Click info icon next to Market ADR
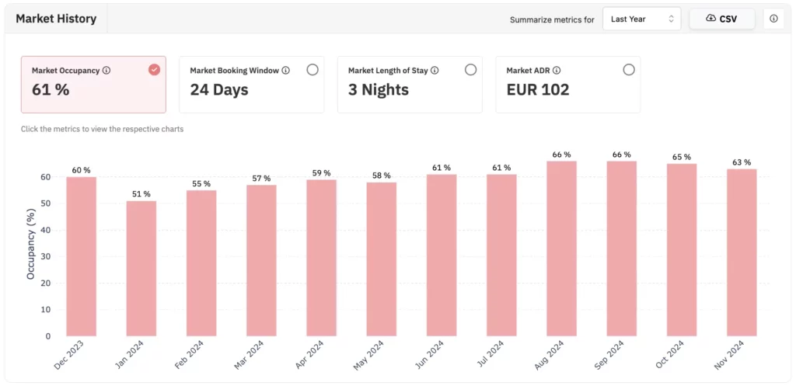Screen dimensions: 796x386 557,71
